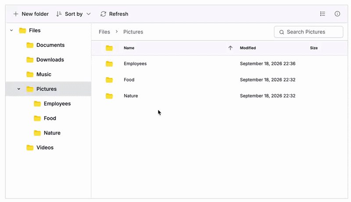Go to Files in the breadcrumb

tap(104, 32)
